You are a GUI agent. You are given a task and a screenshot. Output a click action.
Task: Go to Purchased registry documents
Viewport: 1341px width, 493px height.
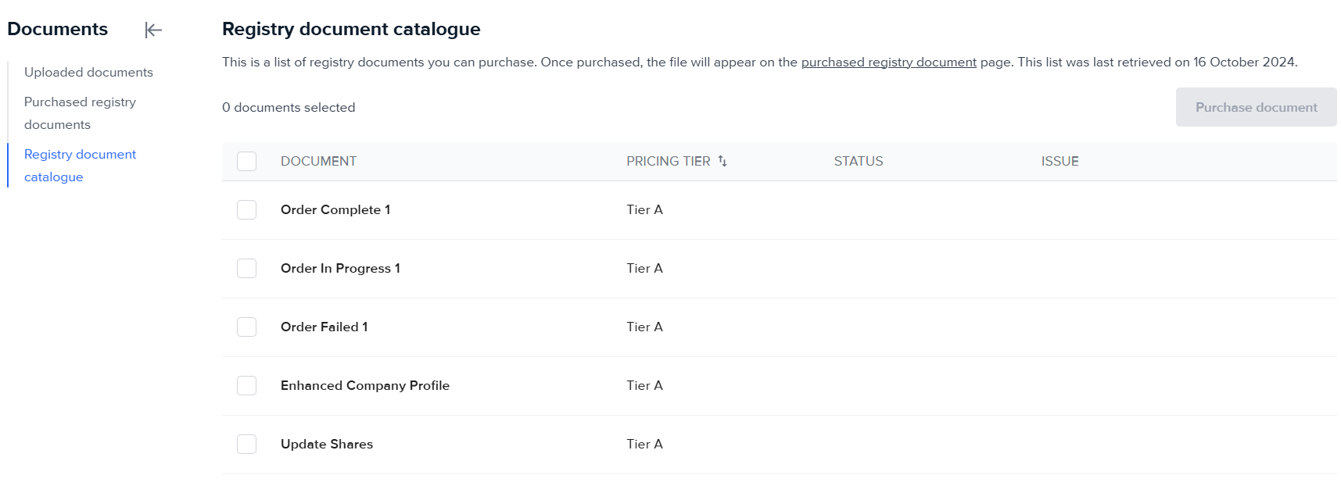[x=80, y=113]
